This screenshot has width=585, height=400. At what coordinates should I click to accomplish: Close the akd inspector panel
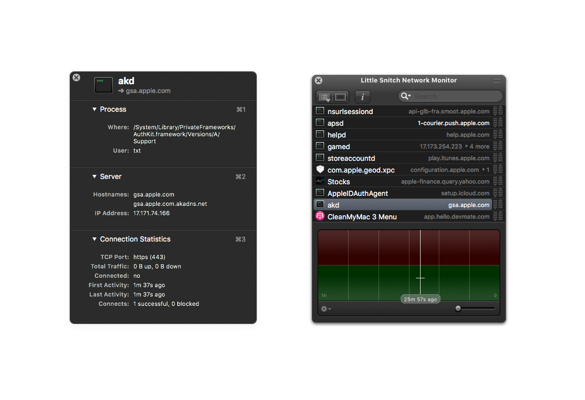pos(77,78)
